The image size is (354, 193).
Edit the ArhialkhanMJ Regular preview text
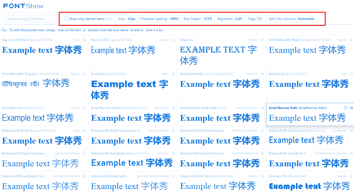tap(36, 83)
